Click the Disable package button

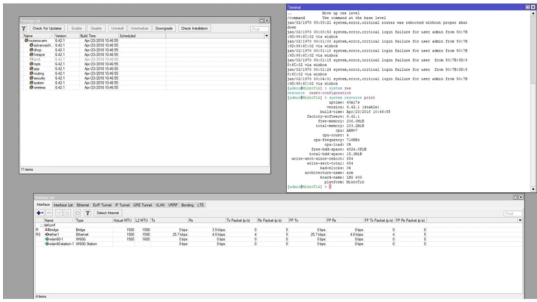click(x=96, y=28)
